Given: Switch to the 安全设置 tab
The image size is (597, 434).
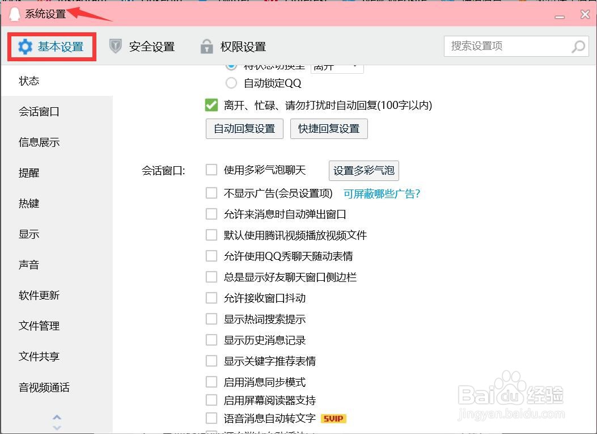Looking at the screenshot, I should pyautogui.click(x=142, y=47).
